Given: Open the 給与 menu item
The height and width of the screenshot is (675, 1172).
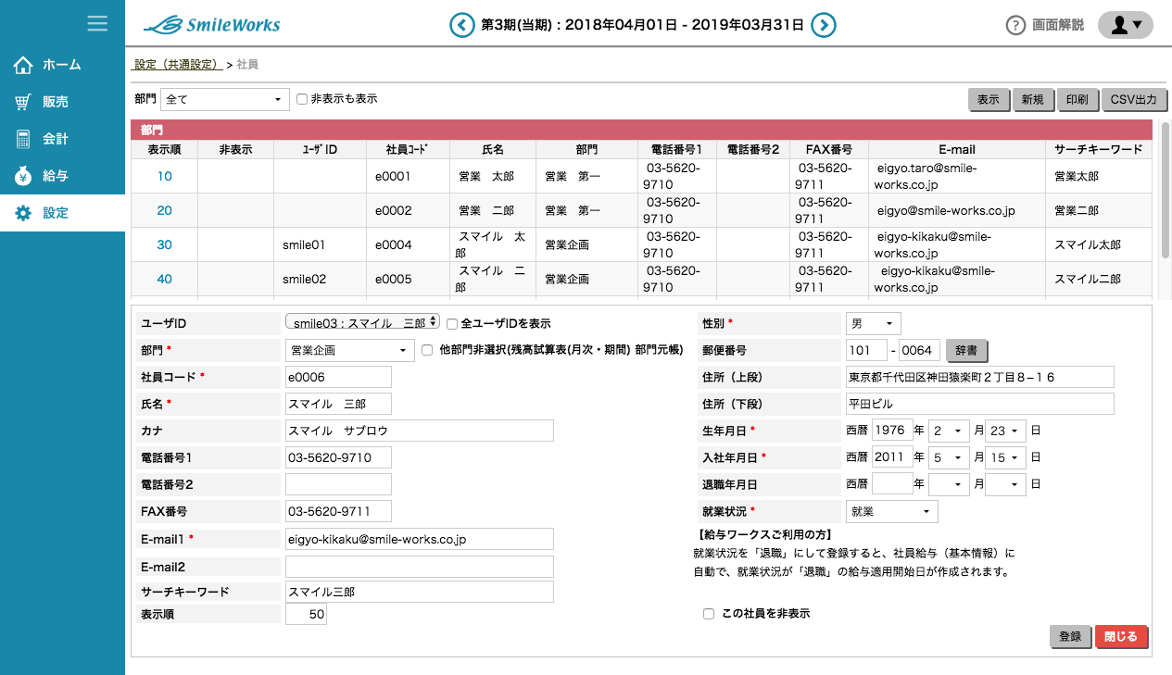Looking at the screenshot, I should [62, 176].
